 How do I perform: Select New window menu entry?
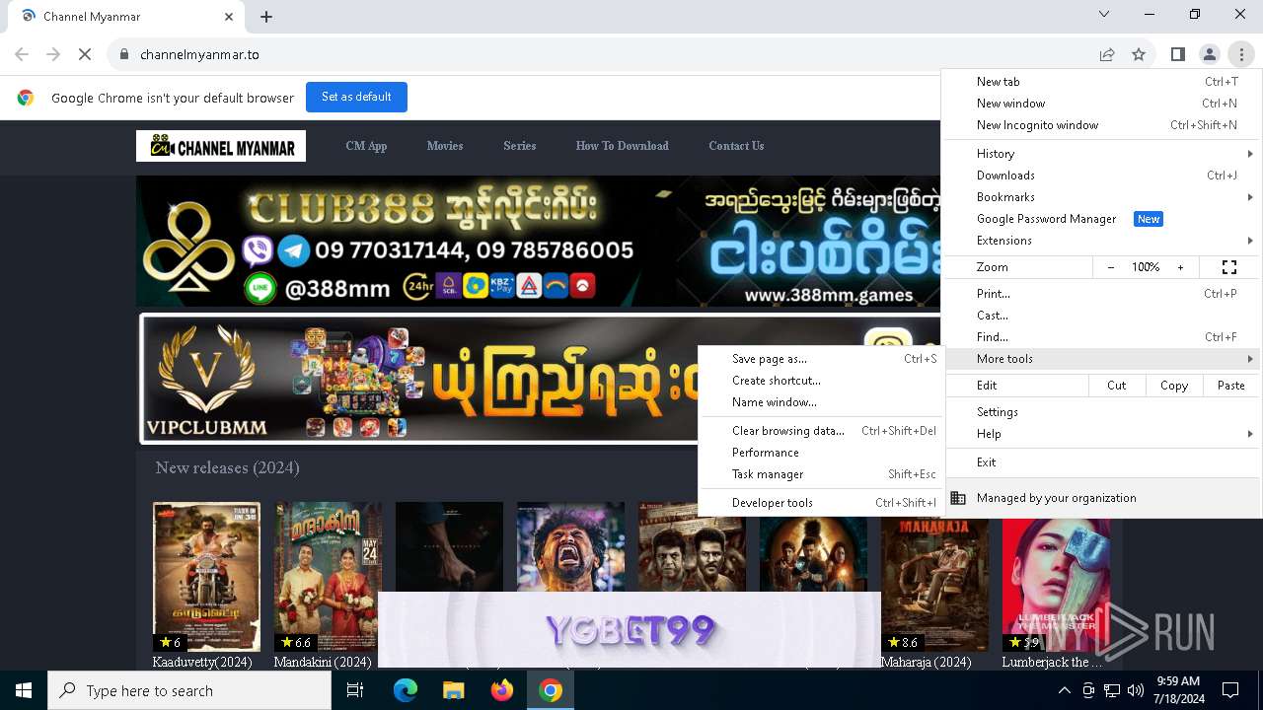click(x=1102, y=104)
